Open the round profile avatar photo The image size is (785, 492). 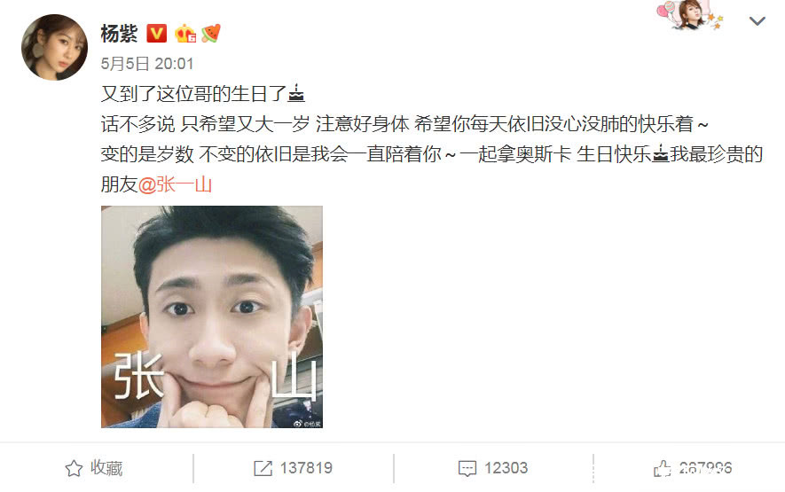coord(55,48)
